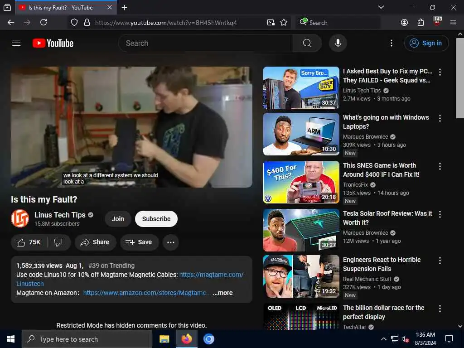Screen dimensions: 464x348
Task: Open the YouTube guide hamburger menu
Action: pyautogui.click(x=16, y=43)
